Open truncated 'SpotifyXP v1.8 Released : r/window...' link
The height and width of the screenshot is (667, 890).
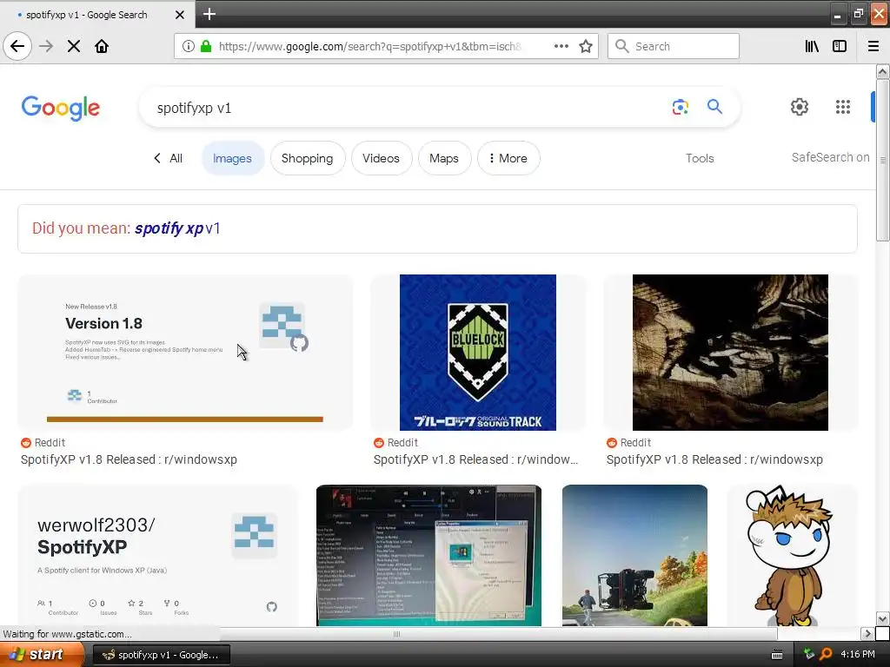point(475,459)
